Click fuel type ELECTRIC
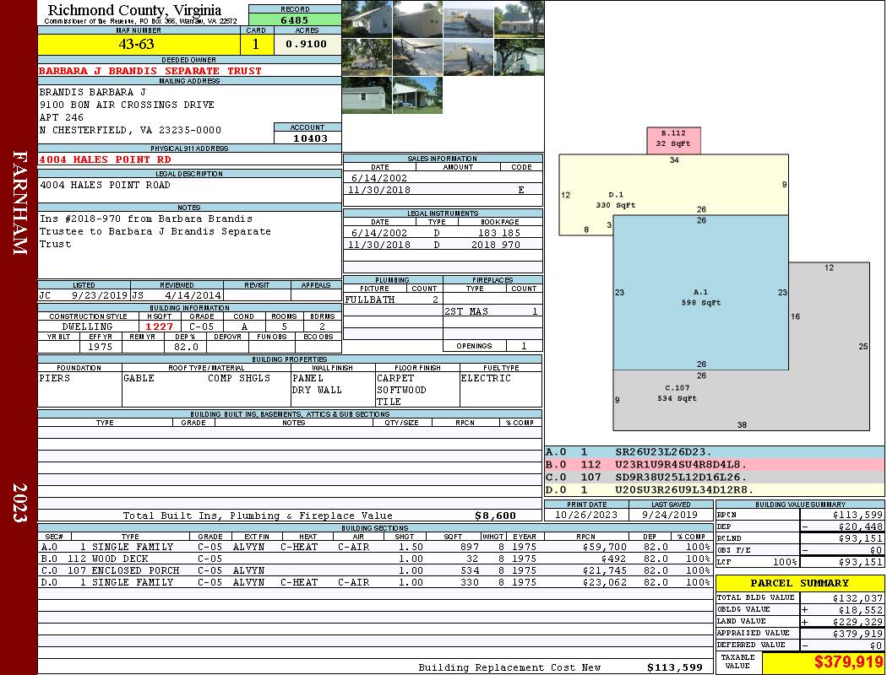 pyautogui.click(x=486, y=379)
